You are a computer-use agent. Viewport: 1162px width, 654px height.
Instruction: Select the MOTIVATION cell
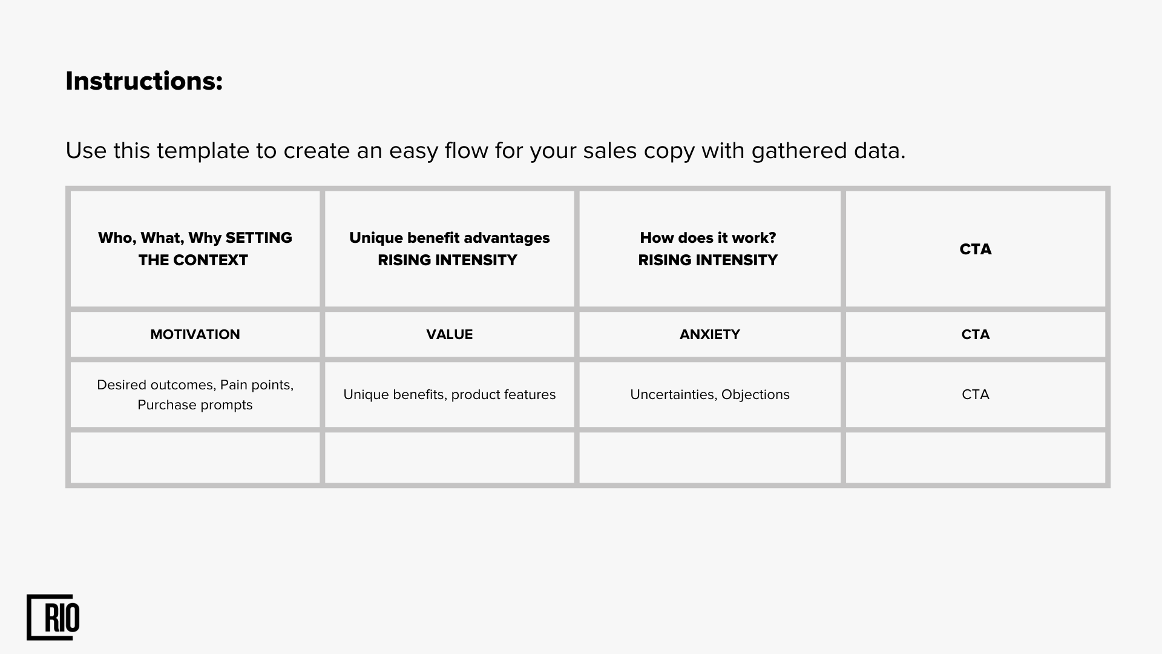click(195, 334)
